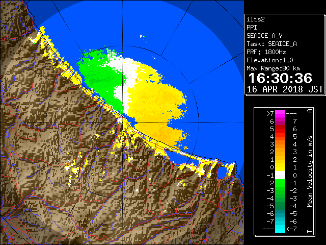
Task: Pick the magenta swatch on the velocity scale
Action: (280, 113)
